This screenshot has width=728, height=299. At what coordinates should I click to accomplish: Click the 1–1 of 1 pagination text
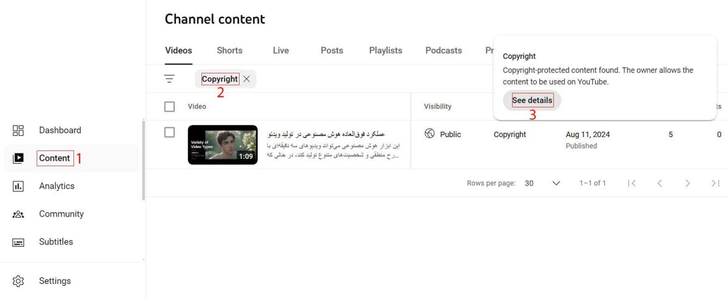pyautogui.click(x=593, y=183)
